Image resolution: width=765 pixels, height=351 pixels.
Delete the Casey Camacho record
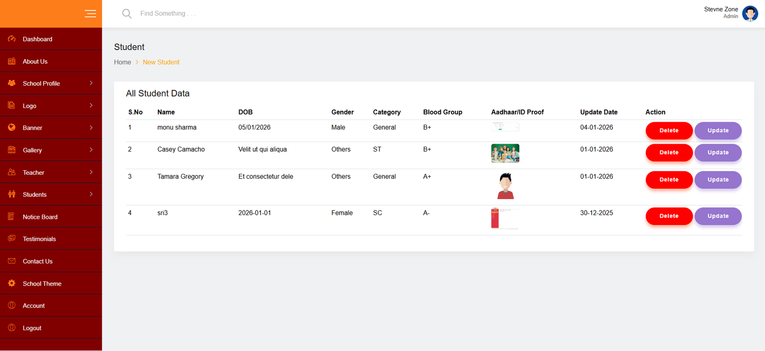(669, 152)
